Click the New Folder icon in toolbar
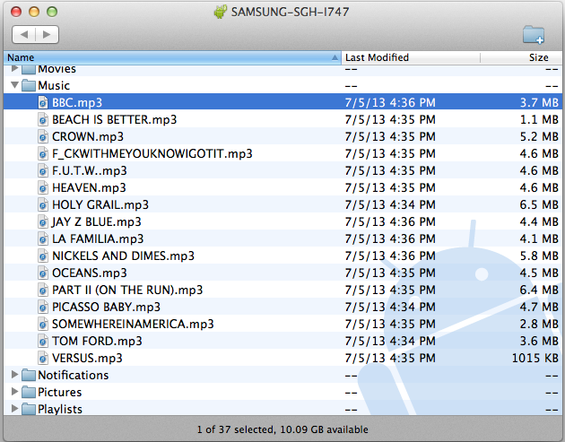Image resolution: width=565 pixels, height=442 pixels. click(x=534, y=35)
